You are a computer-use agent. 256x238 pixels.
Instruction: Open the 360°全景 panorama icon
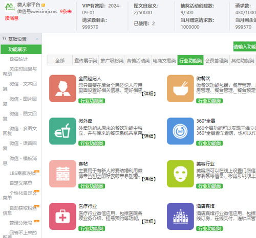point(180,131)
